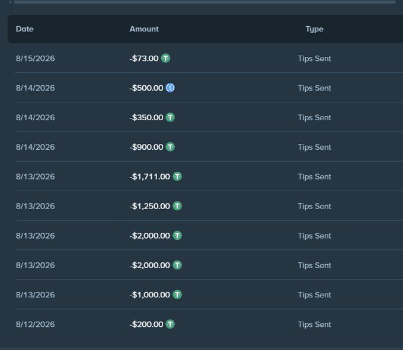This screenshot has width=403, height=350.
Task: Select the -$73.00 amount
Action: [144, 58]
